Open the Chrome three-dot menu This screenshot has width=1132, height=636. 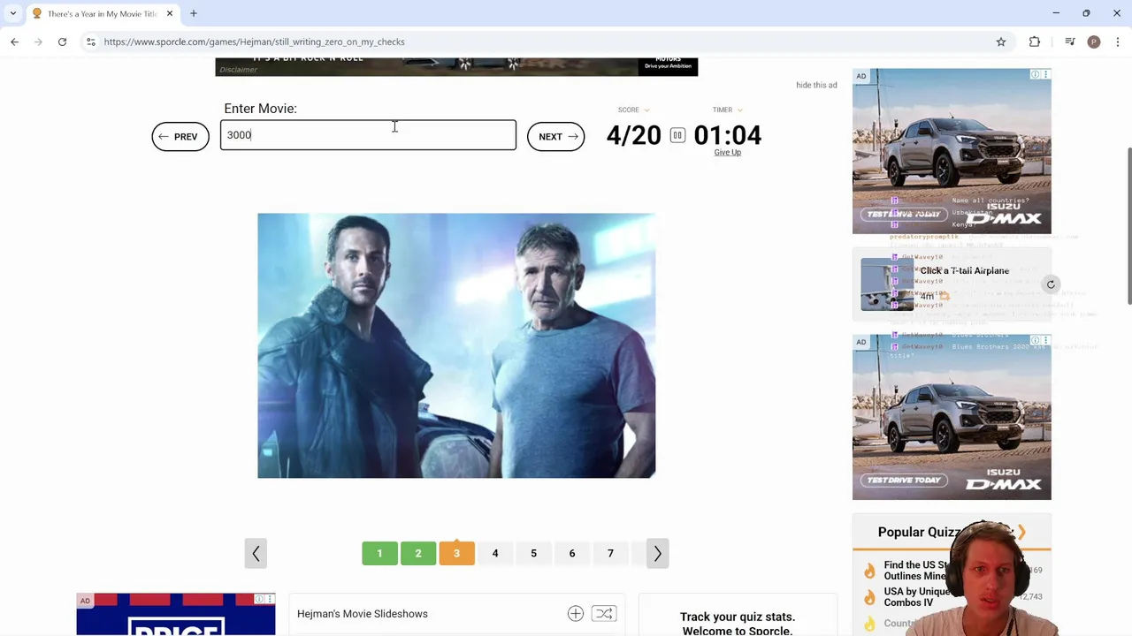1118,42
